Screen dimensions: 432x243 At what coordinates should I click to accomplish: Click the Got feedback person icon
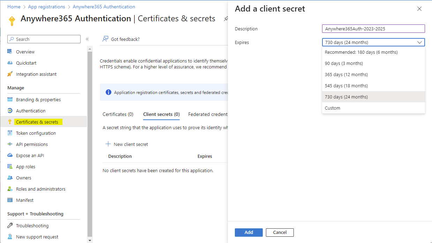[x=105, y=39]
